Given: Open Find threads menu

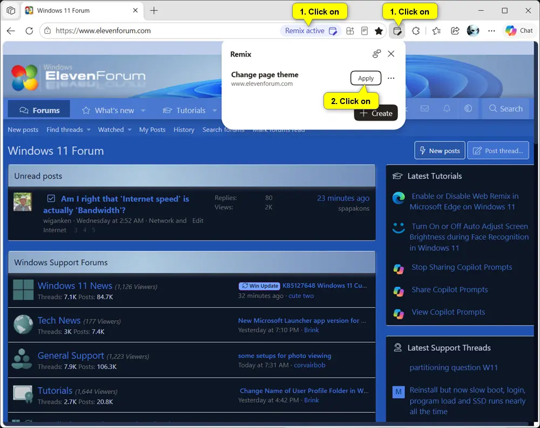Looking at the screenshot, I should click(x=68, y=129).
